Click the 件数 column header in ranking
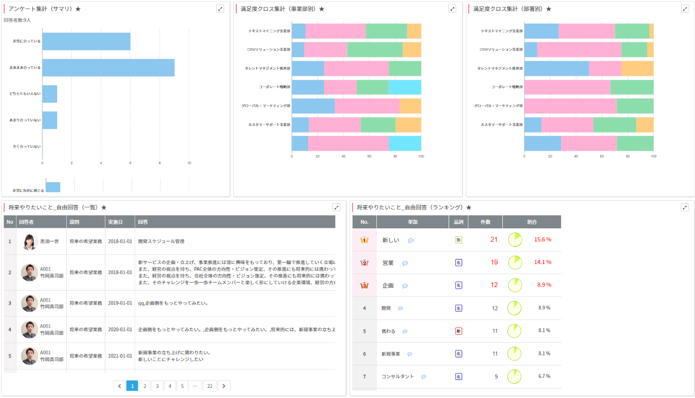The image size is (695, 398). pos(485,222)
